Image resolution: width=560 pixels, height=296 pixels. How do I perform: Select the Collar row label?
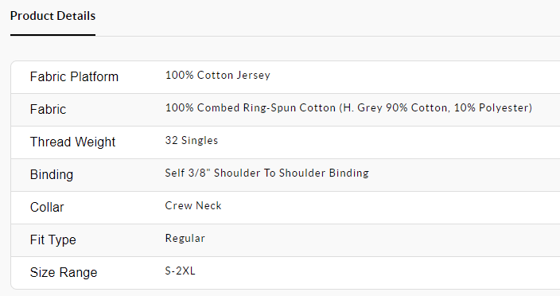[47, 207]
